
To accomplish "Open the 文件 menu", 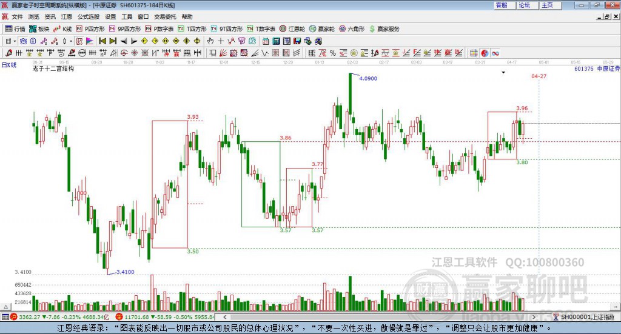I will [17, 16].
